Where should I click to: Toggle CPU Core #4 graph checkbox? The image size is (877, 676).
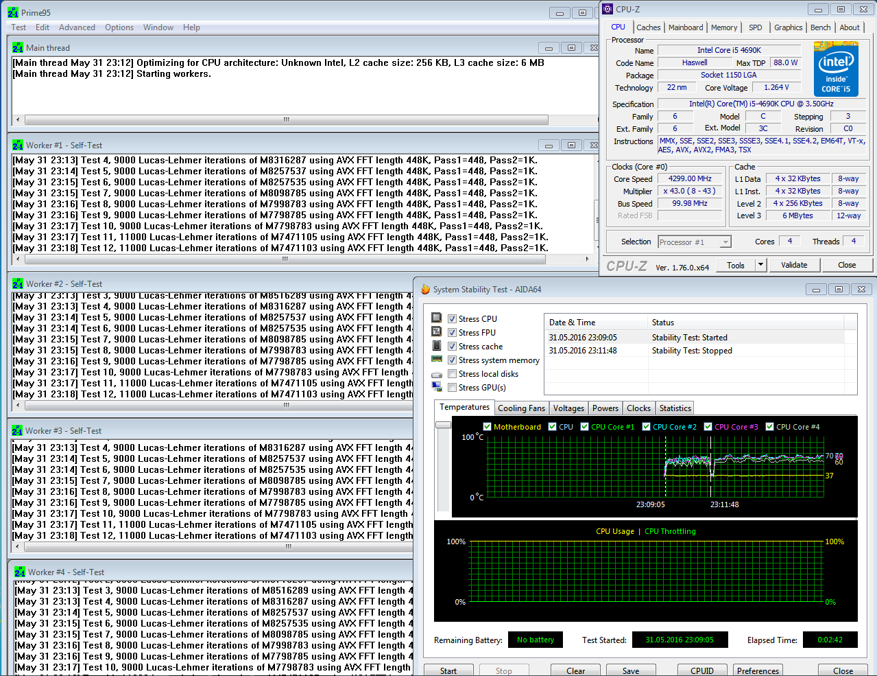[x=769, y=426]
